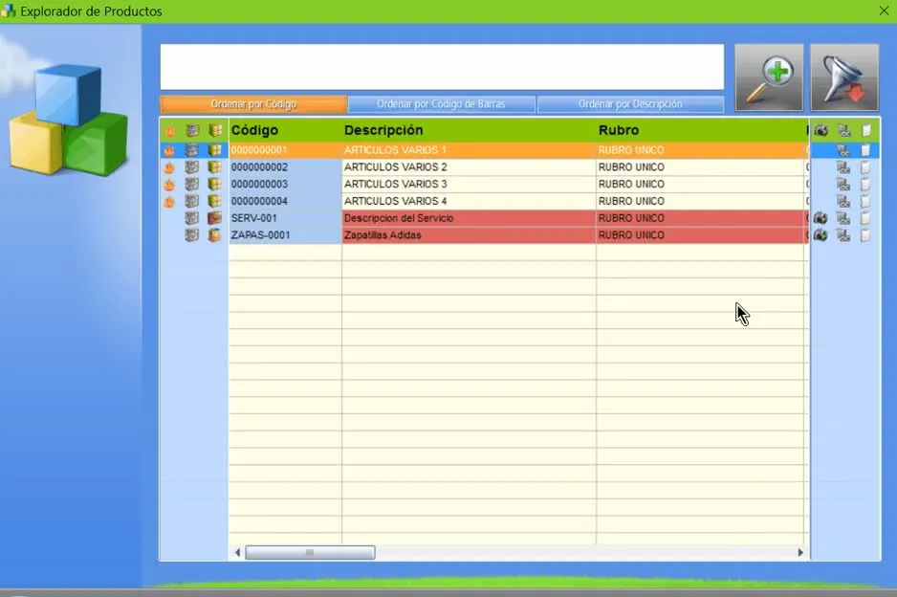The height and width of the screenshot is (597, 897).
Task: Click 'Descripcion del Servicio' cell
Action: [470, 218]
